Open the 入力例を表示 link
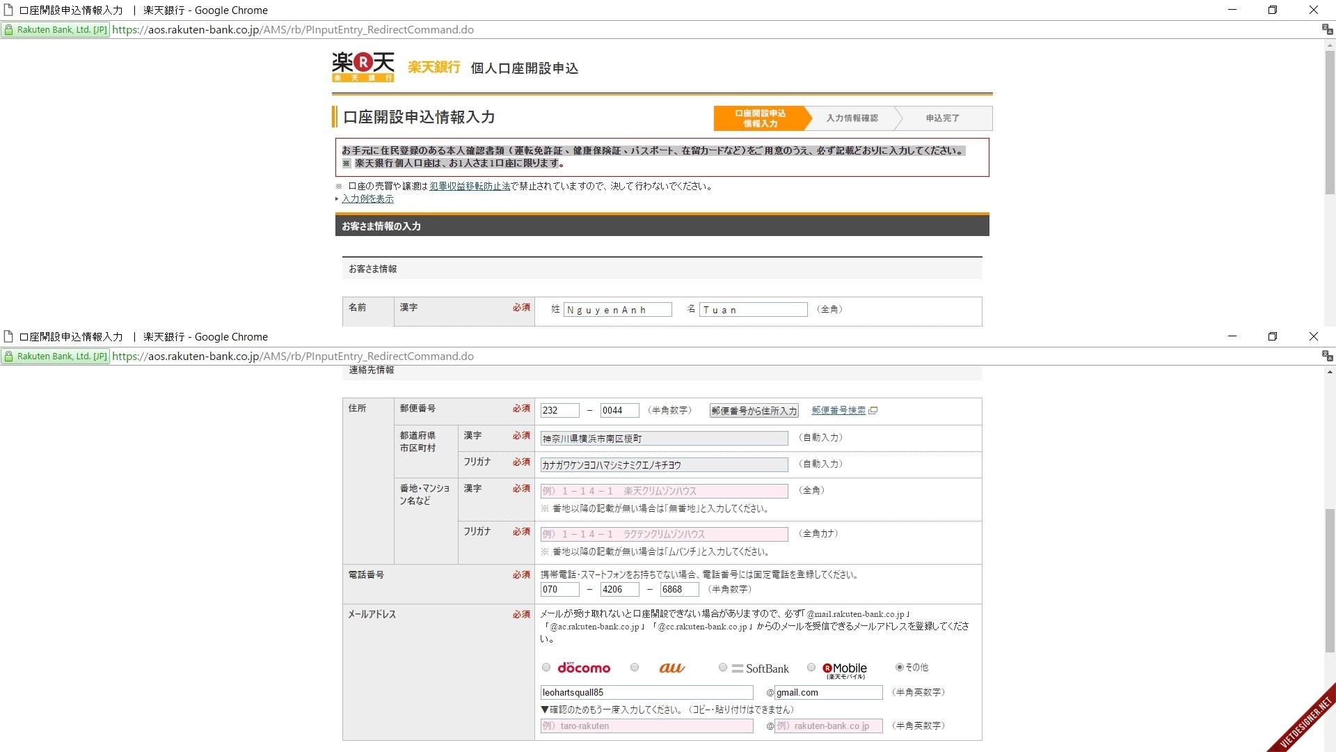 tap(367, 198)
